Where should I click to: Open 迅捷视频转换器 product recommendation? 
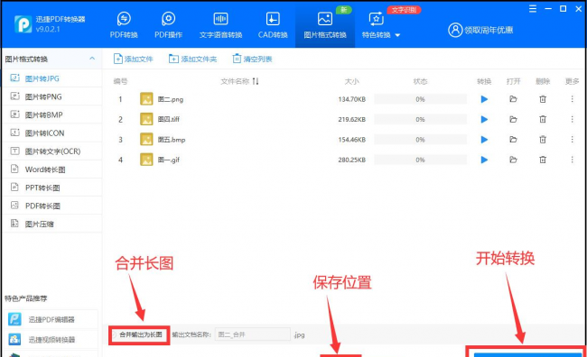point(51,340)
